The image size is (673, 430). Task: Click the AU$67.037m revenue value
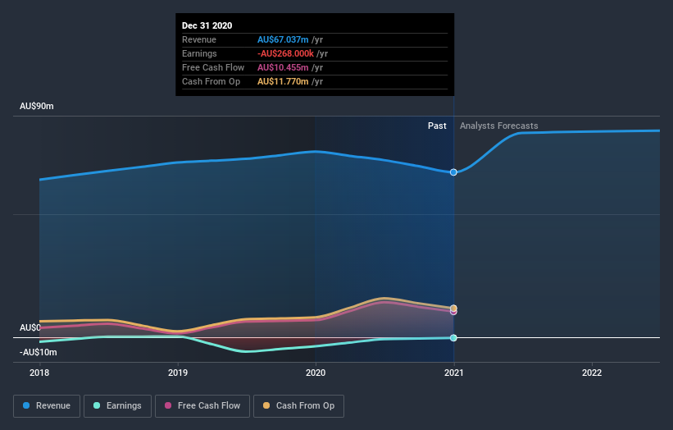click(283, 39)
